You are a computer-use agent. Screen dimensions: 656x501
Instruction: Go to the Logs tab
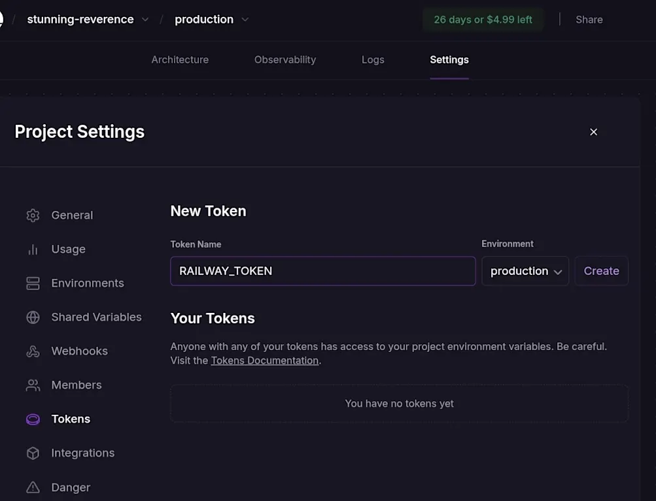[373, 59]
